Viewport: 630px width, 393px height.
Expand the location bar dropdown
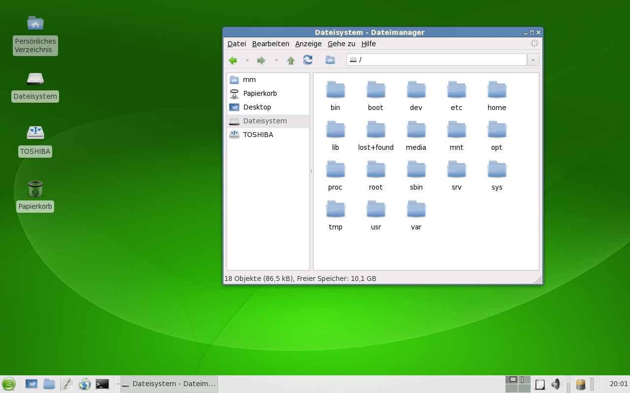click(x=533, y=60)
